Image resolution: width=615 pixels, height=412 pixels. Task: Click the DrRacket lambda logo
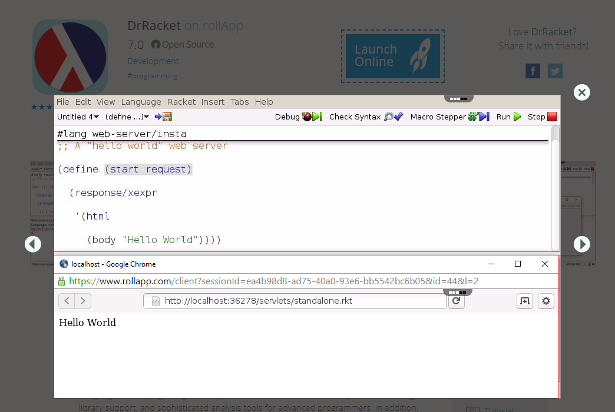(x=70, y=57)
